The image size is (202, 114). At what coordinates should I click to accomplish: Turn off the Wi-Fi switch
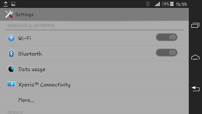tap(167, 37)
